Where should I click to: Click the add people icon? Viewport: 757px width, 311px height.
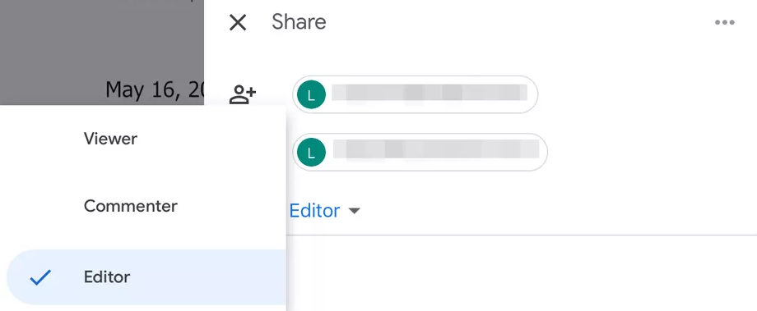click(243, 94)
